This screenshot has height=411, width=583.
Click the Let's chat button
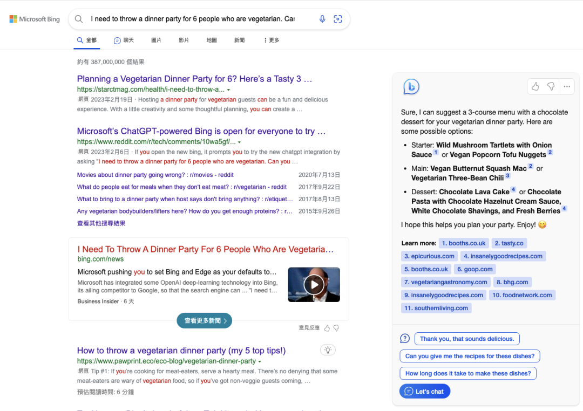(x=425, y=391)
